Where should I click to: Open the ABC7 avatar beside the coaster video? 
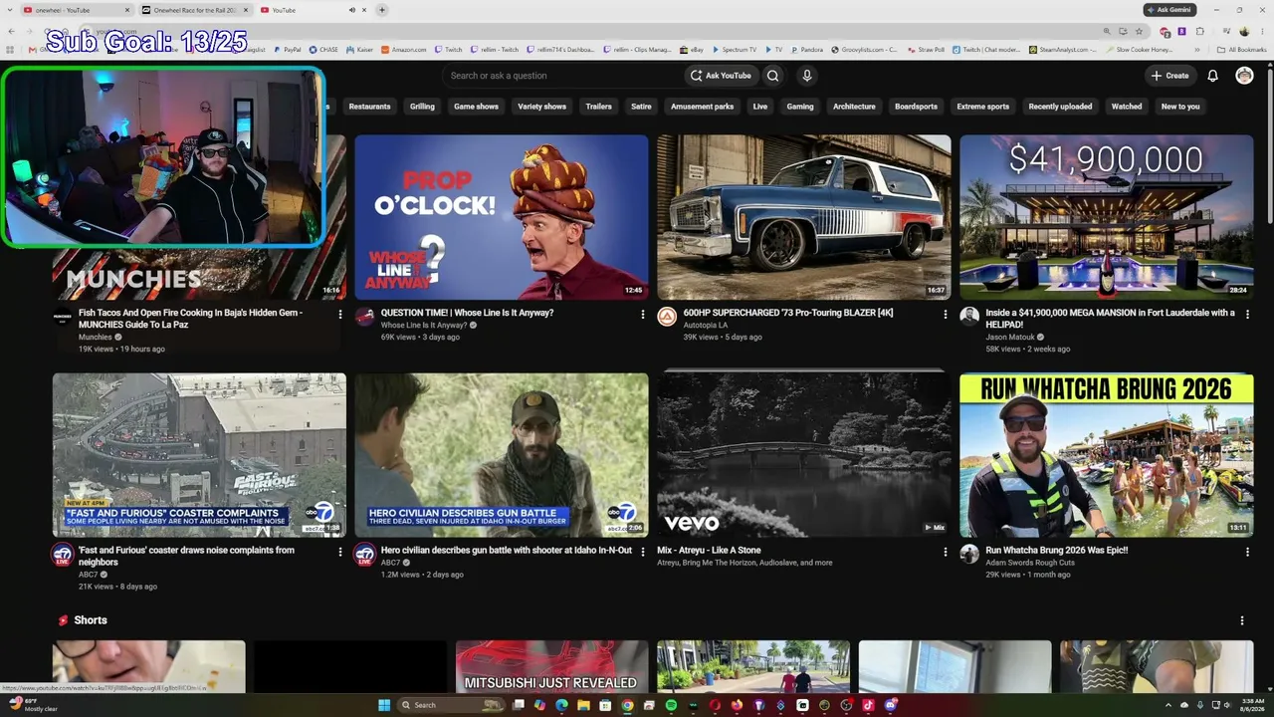(x=63, y=554)
